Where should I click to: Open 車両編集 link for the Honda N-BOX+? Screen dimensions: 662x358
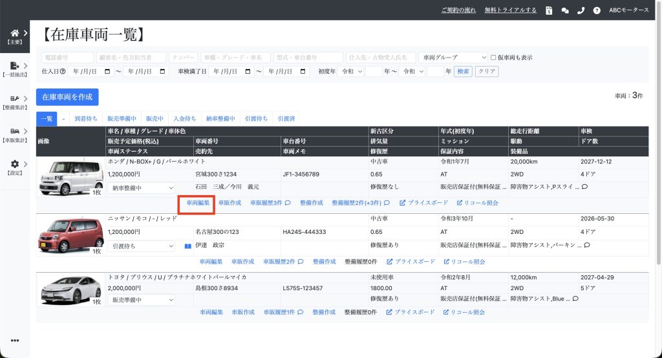pyautogui.click(x=198, y=203)
